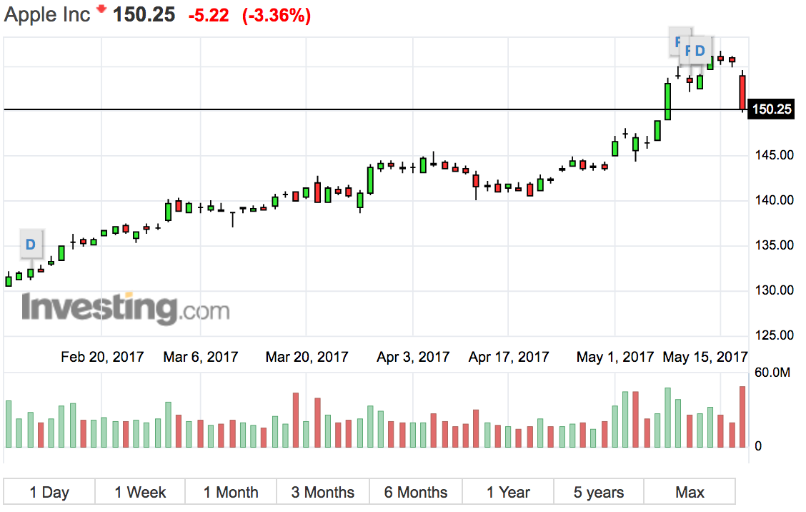
Task: Click the tall green candle crossing price line
Action: (x=667, y=101)
